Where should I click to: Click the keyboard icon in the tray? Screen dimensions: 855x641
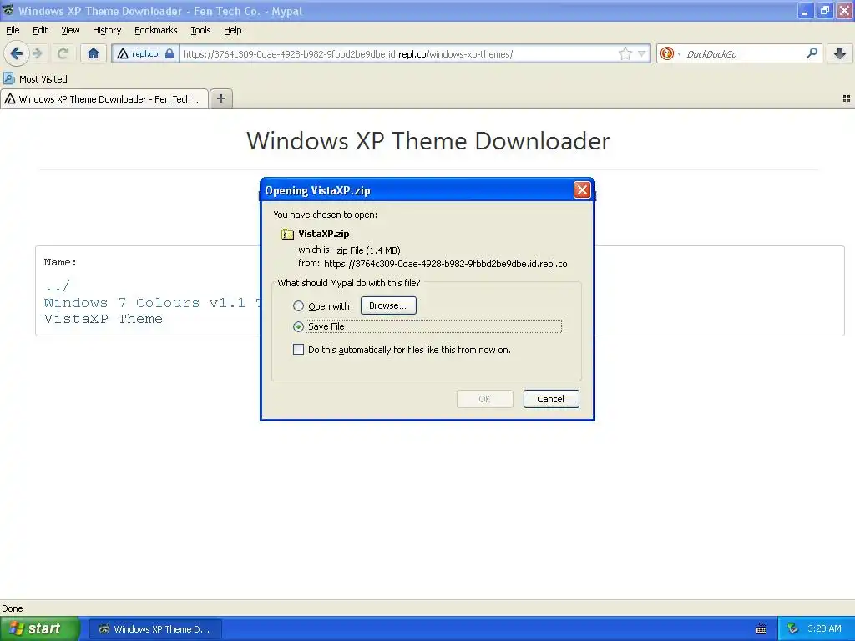point(761,629)
